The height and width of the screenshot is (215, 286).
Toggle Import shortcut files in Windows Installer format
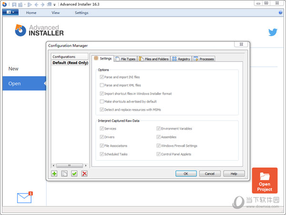[x=102, y=93]
